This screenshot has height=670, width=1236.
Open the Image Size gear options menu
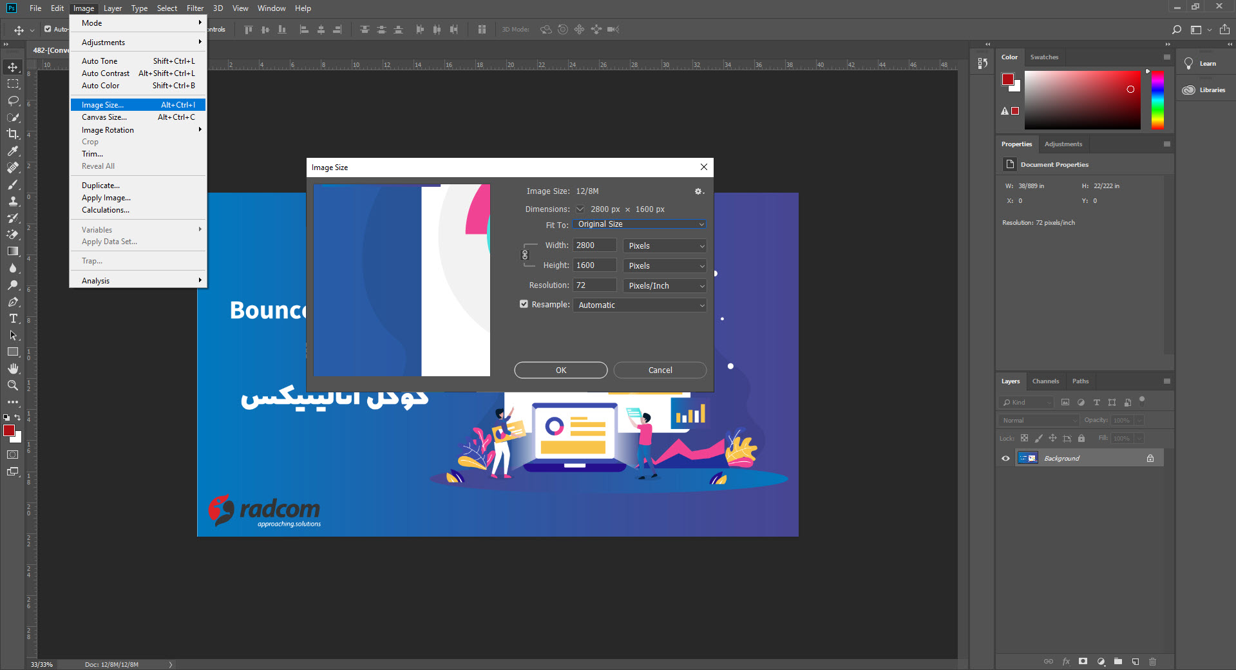pyautogui.click(x=699, y=191)
